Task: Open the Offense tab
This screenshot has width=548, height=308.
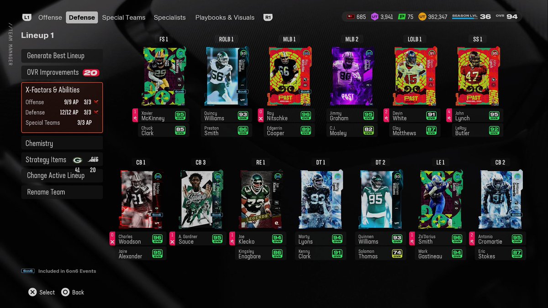Action: point(50,17)
